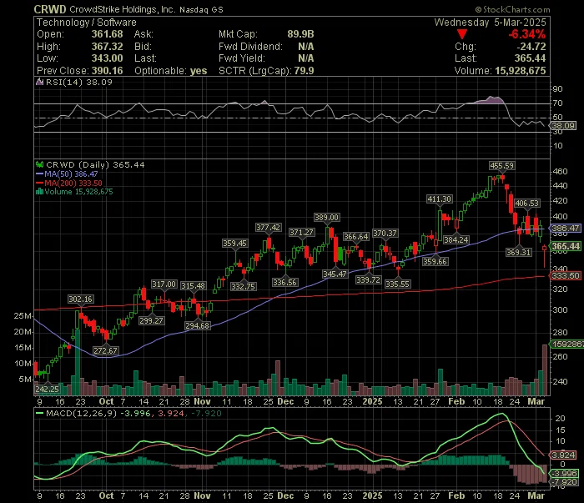The width and height of the screenshot is (584, 503).
Task: Click the 359.45 price label
Action: tap(234, 244)
